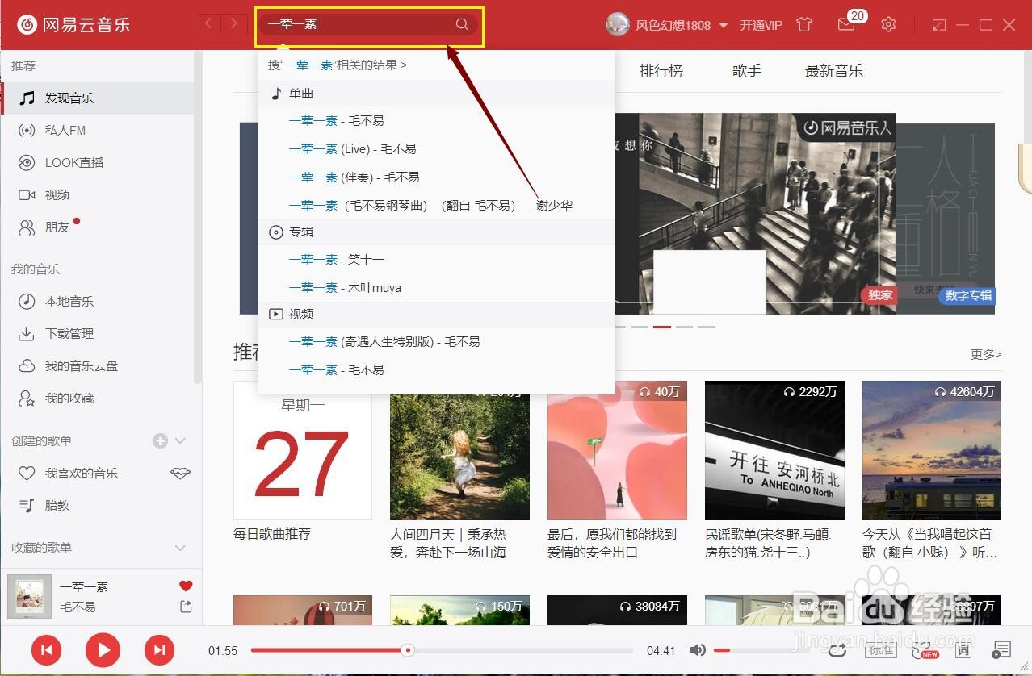1032x676 pixels.
Task: Select the 谢少华 piano cover result
Action: point(436,205)
